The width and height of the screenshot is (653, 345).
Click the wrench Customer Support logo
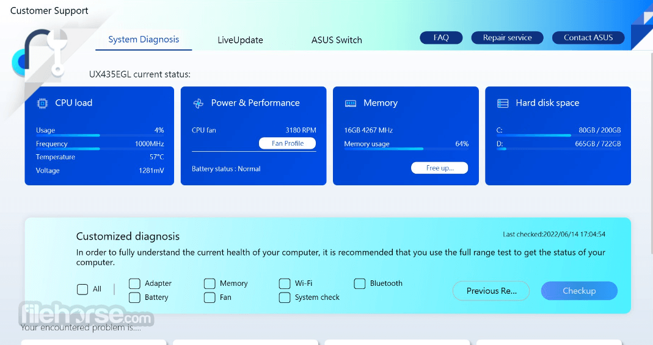pos(40,54)
